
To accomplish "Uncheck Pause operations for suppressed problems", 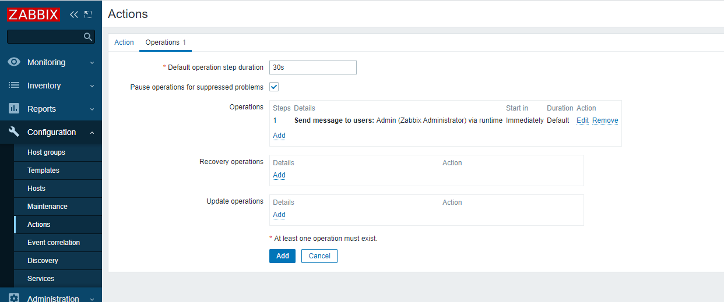I will click(x=274, y=87).
